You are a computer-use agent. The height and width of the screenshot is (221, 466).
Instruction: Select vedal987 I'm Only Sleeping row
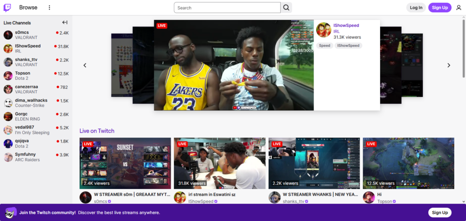(x=36, y=130)
